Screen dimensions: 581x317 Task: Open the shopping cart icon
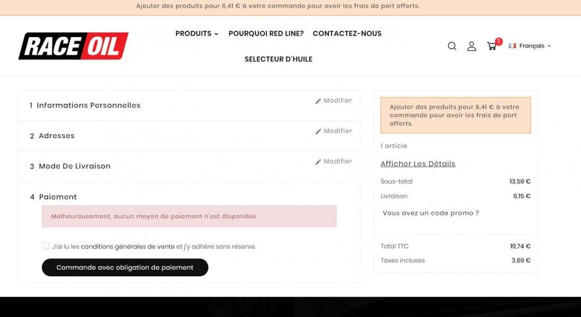coord(492,46)
